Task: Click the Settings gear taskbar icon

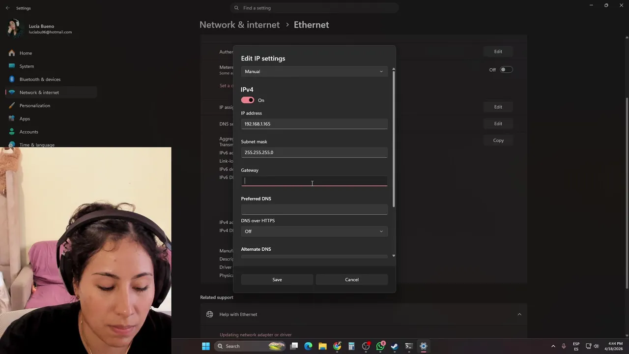Action: 423,346
